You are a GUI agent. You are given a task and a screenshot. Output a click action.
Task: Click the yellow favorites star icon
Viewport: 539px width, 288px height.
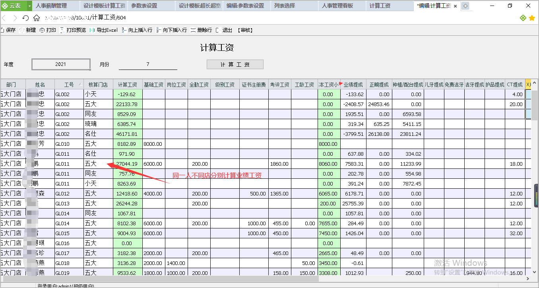532,18
